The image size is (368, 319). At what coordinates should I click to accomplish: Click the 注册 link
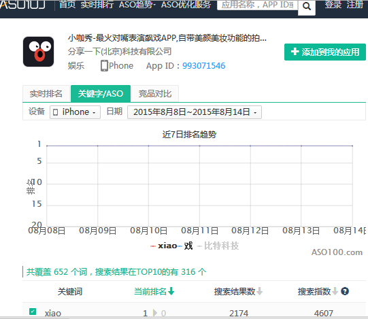pos(355,5)
